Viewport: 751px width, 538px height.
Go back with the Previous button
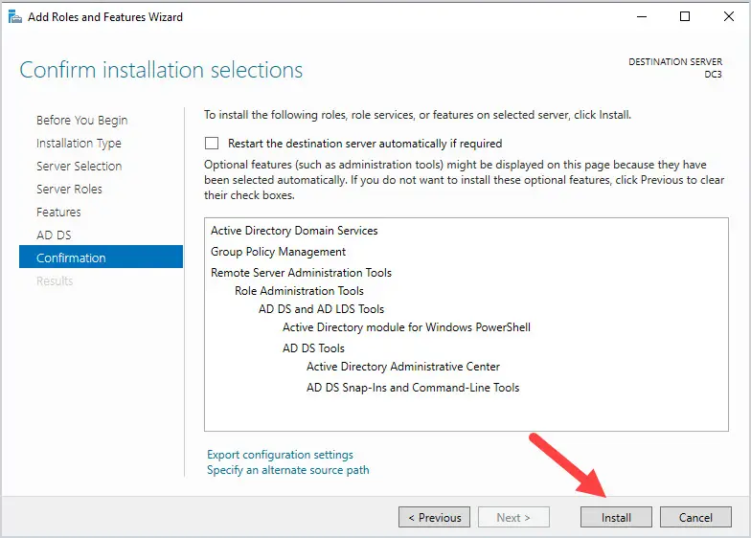click(435, 517)
